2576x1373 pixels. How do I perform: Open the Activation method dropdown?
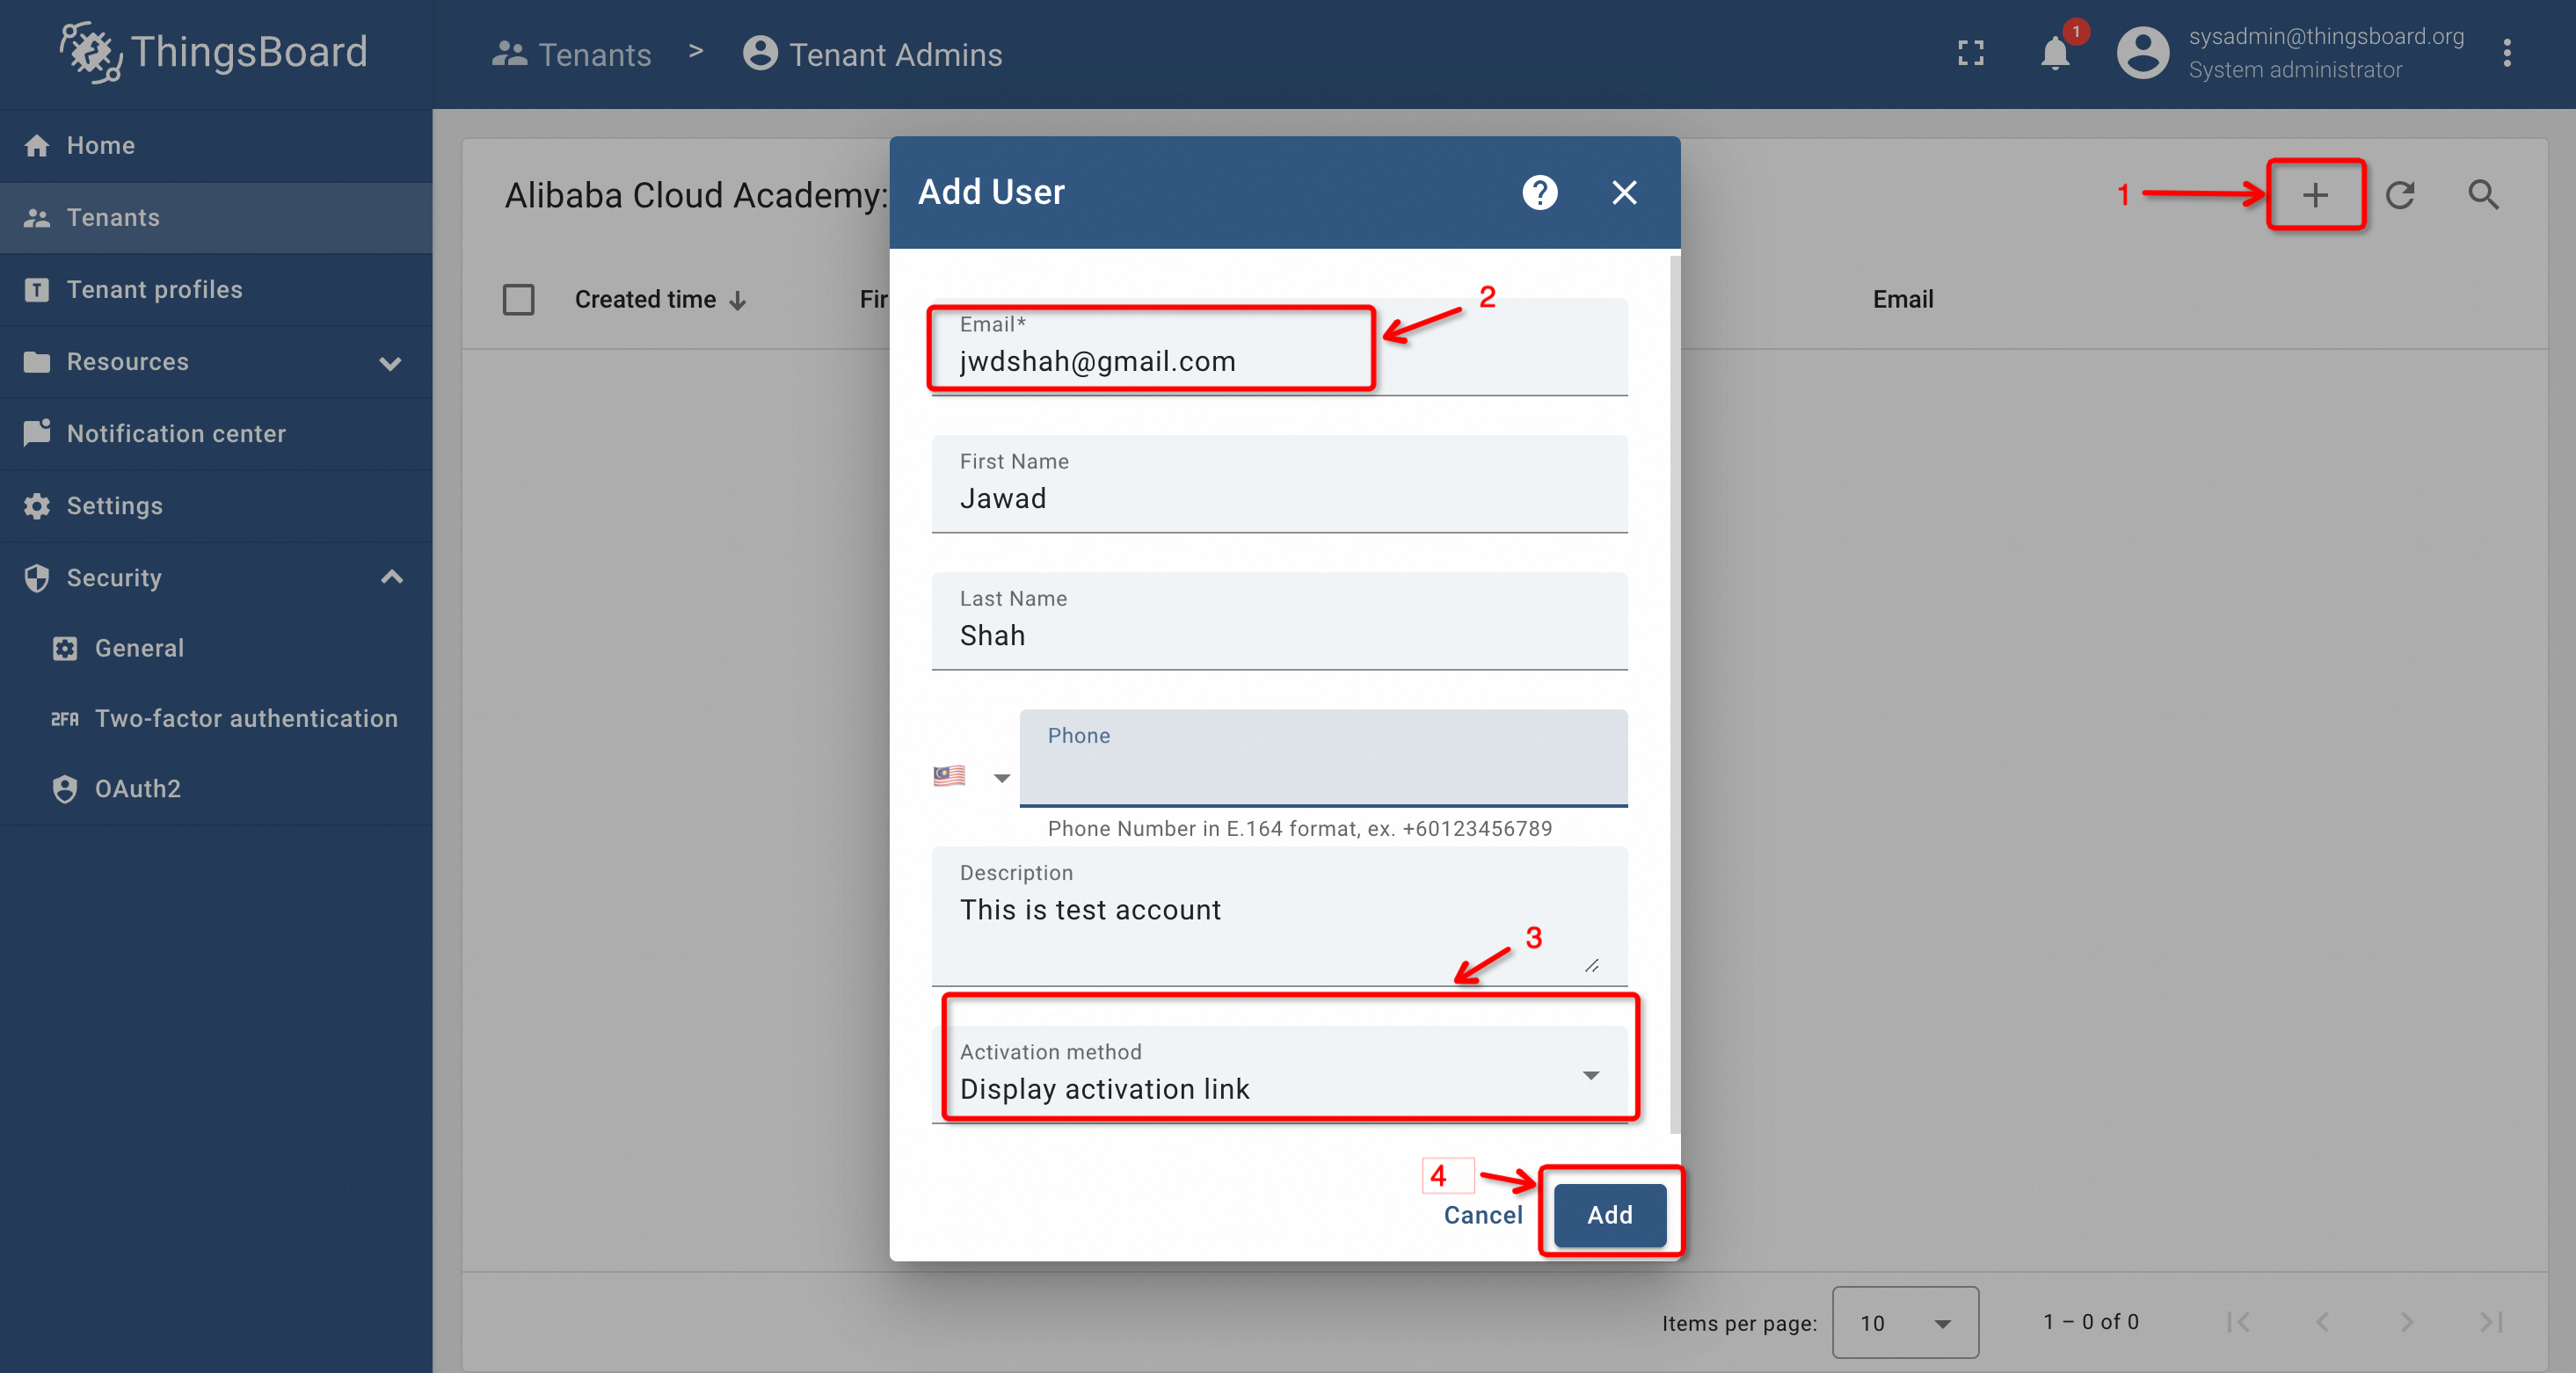[1279, 1074]
